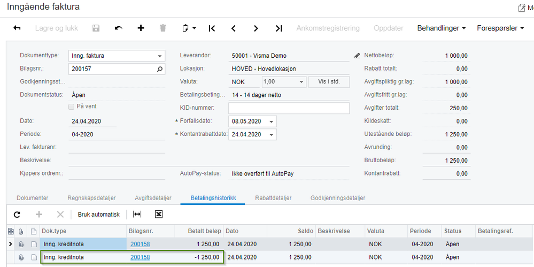Click the row selector arrow of first grid row
Image resolution: width=534 pixels, height=267 pixels.
[10, 244]
